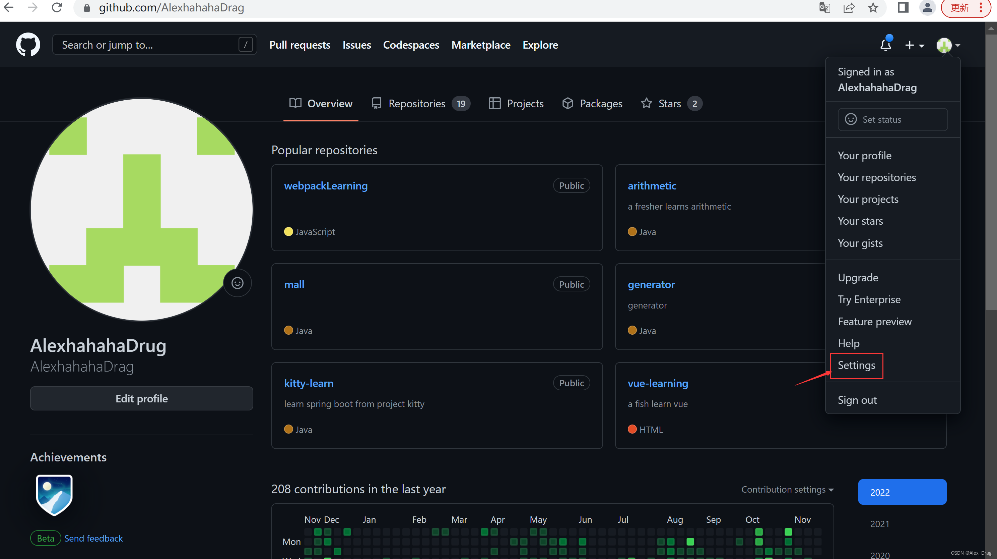Click the GitHub Octocat logo
997x559 pixels.
coord(28,45)
